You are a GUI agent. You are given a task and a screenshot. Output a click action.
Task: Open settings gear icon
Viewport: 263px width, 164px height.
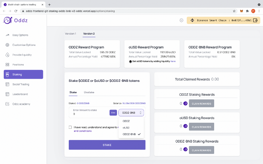181,20
